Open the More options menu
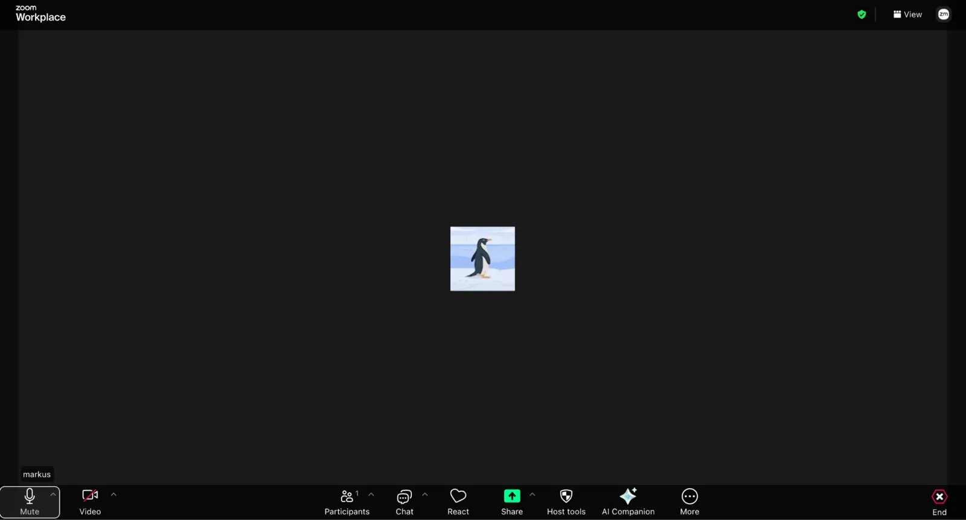This screenshot has height=520, width=966. [689, 502]
